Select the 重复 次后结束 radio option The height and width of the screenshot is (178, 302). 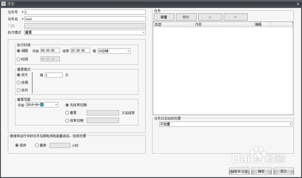coord(67,113)
